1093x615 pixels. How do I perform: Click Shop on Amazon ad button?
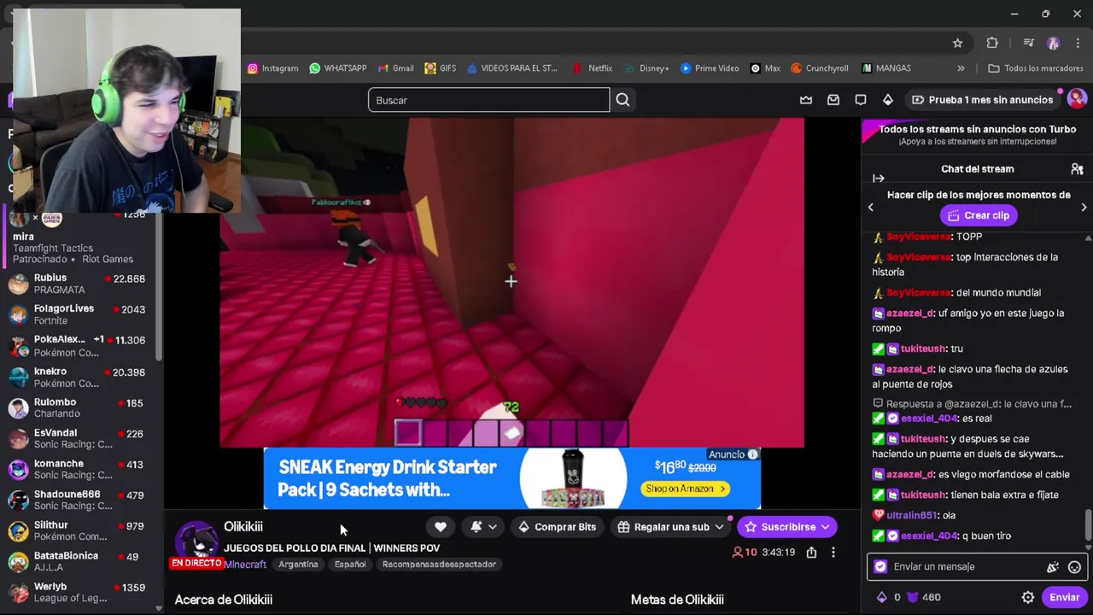pos(686,489)
